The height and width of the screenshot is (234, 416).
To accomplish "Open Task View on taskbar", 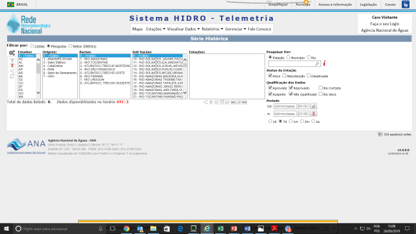I will (x=112, y=228).
